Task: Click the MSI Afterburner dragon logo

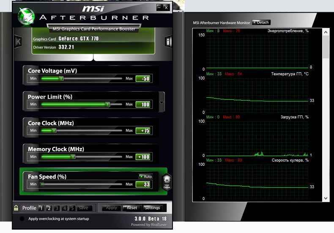Action: point(26,16)
